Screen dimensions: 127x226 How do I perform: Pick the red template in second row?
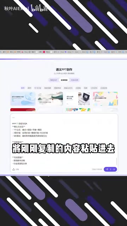point(23,110)
